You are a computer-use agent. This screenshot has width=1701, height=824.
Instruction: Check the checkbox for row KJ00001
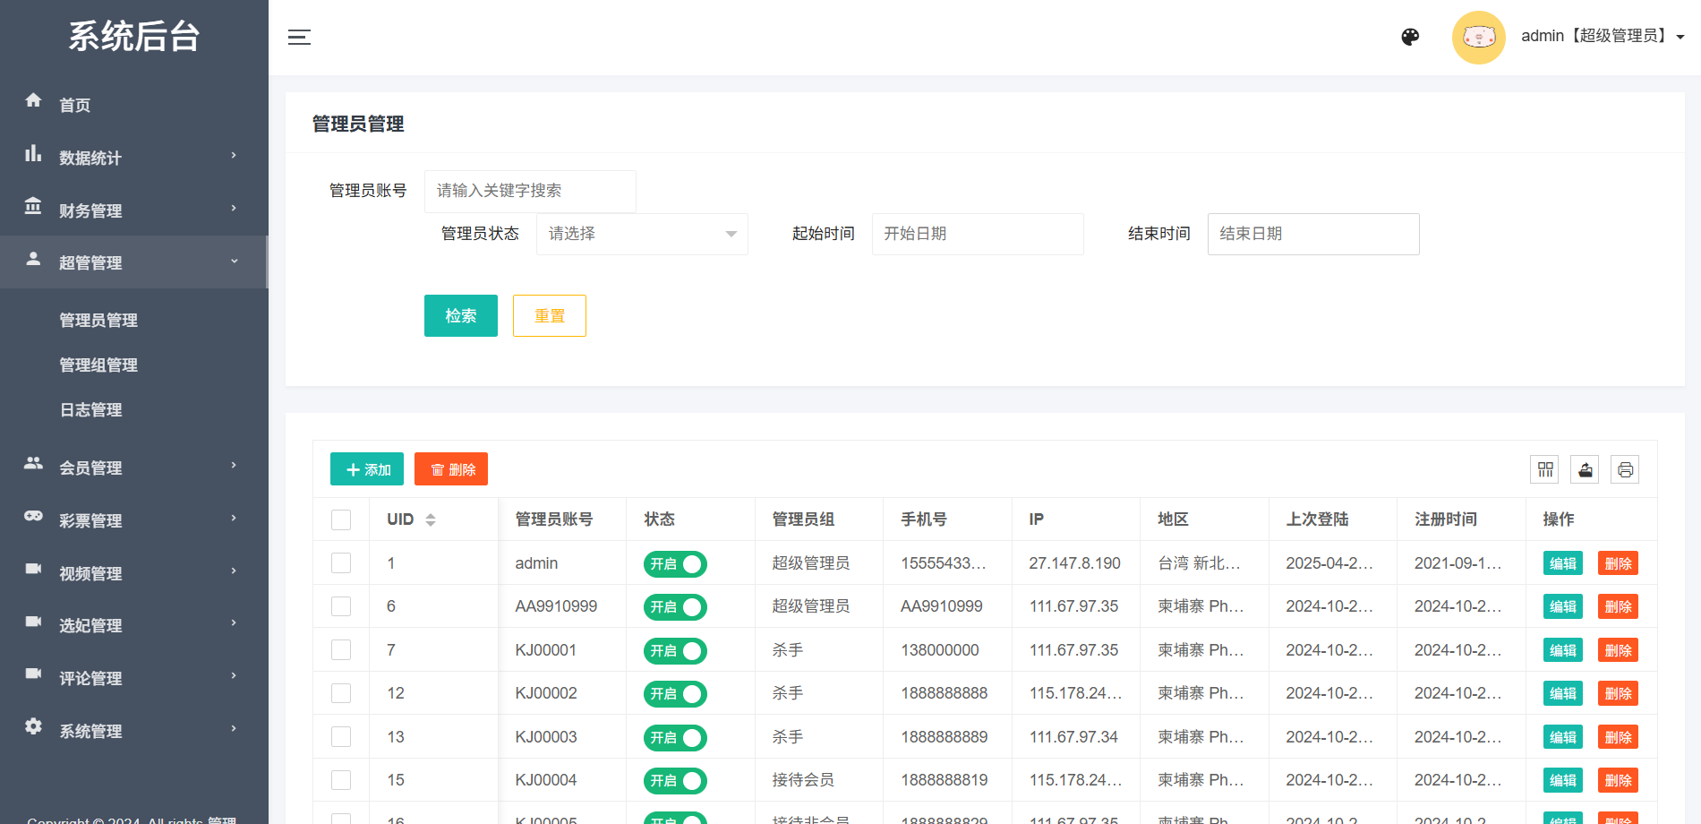(x=341, y=650)
